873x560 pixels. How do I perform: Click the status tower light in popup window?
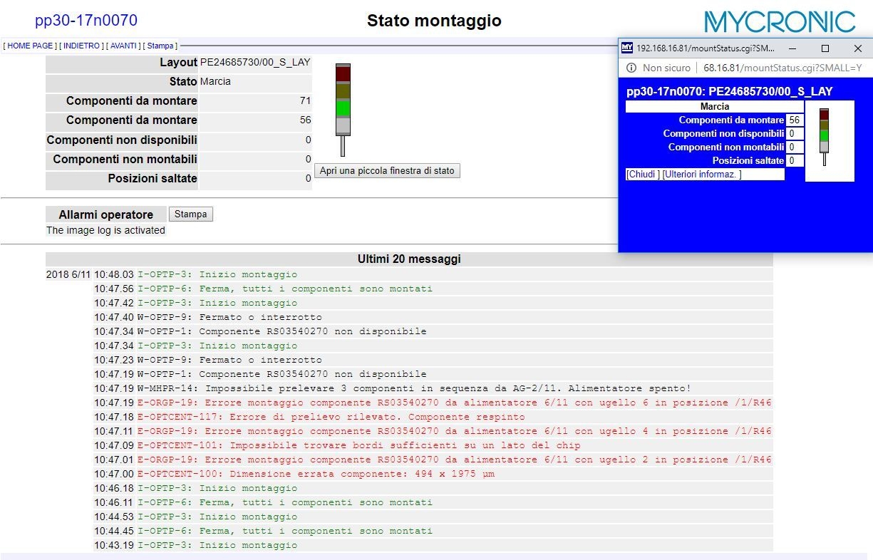coord(824,135)
